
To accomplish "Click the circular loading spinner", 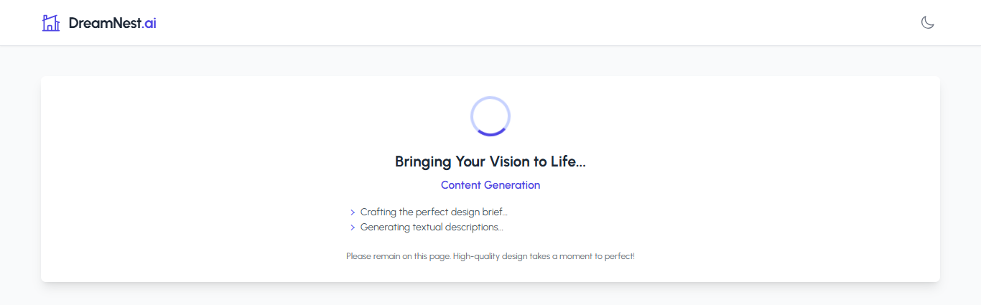I will 490,116.
